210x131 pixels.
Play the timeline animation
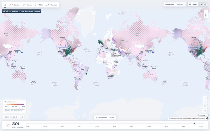[x=8, y=125]
